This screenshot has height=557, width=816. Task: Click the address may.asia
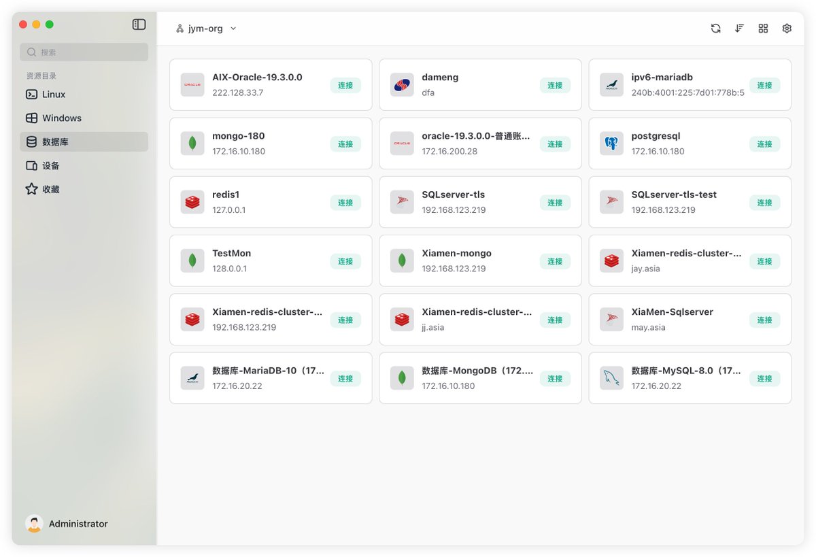point(648,327)
